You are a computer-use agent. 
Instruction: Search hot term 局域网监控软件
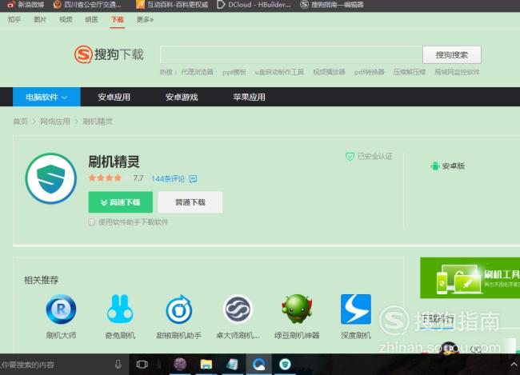pyautogui.click(x=457, y=72)
